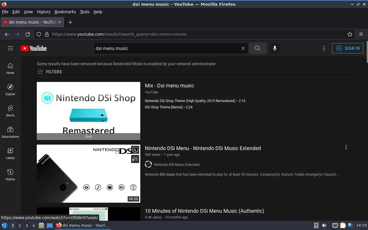Open Subscriptions in the sidebar
The image size is (368, 230).
pos(10,133)
